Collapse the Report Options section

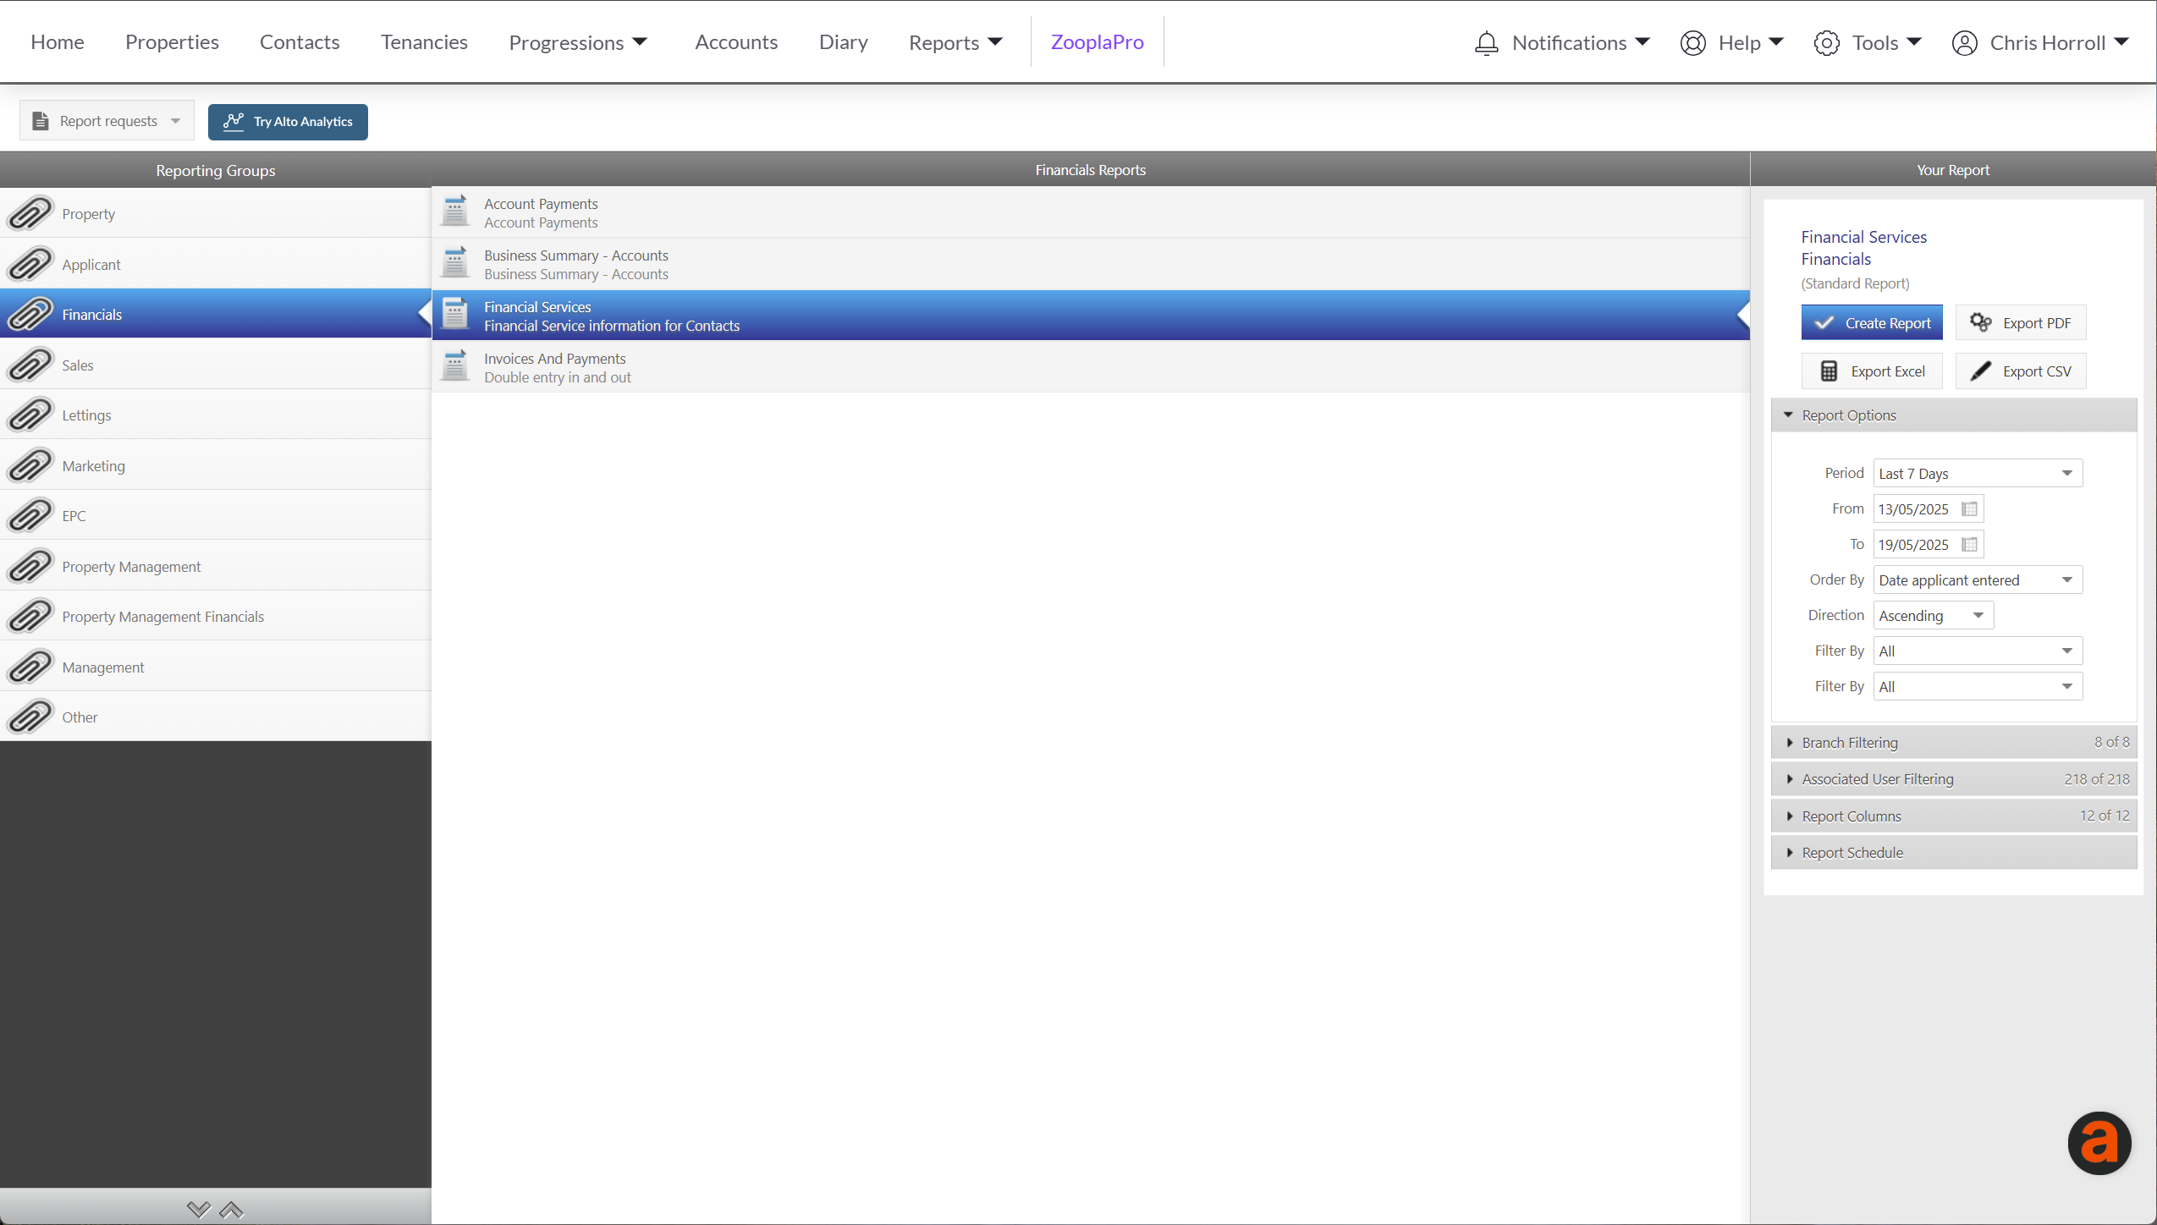click(x=1848, y=415)
